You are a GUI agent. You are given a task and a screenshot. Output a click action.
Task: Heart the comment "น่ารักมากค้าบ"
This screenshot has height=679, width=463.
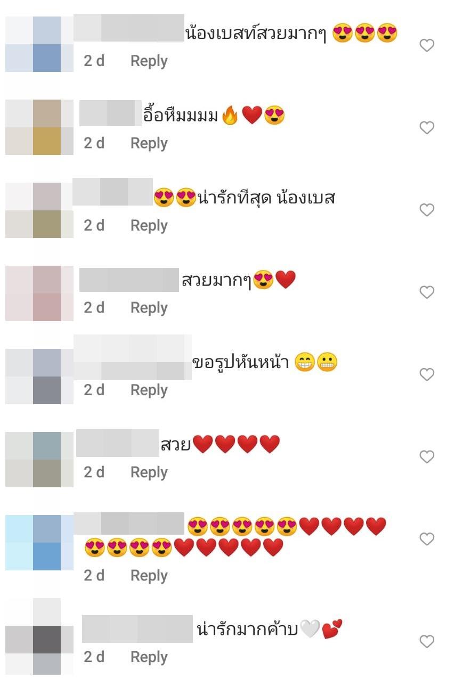tap(427, 642)
